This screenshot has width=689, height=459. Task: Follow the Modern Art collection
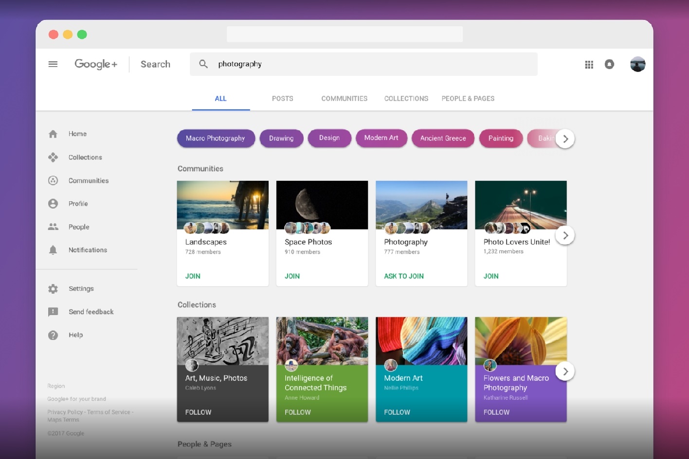[397, 412]
